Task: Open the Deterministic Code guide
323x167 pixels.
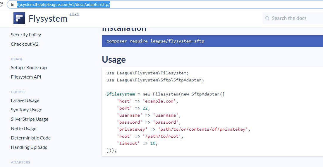Action: tap(31, 138)
